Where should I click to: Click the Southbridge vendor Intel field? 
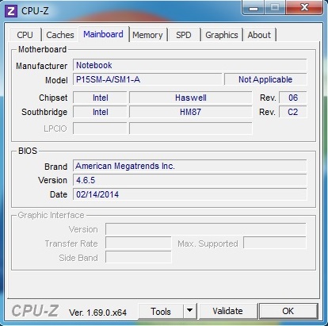[x=100, y=112]
